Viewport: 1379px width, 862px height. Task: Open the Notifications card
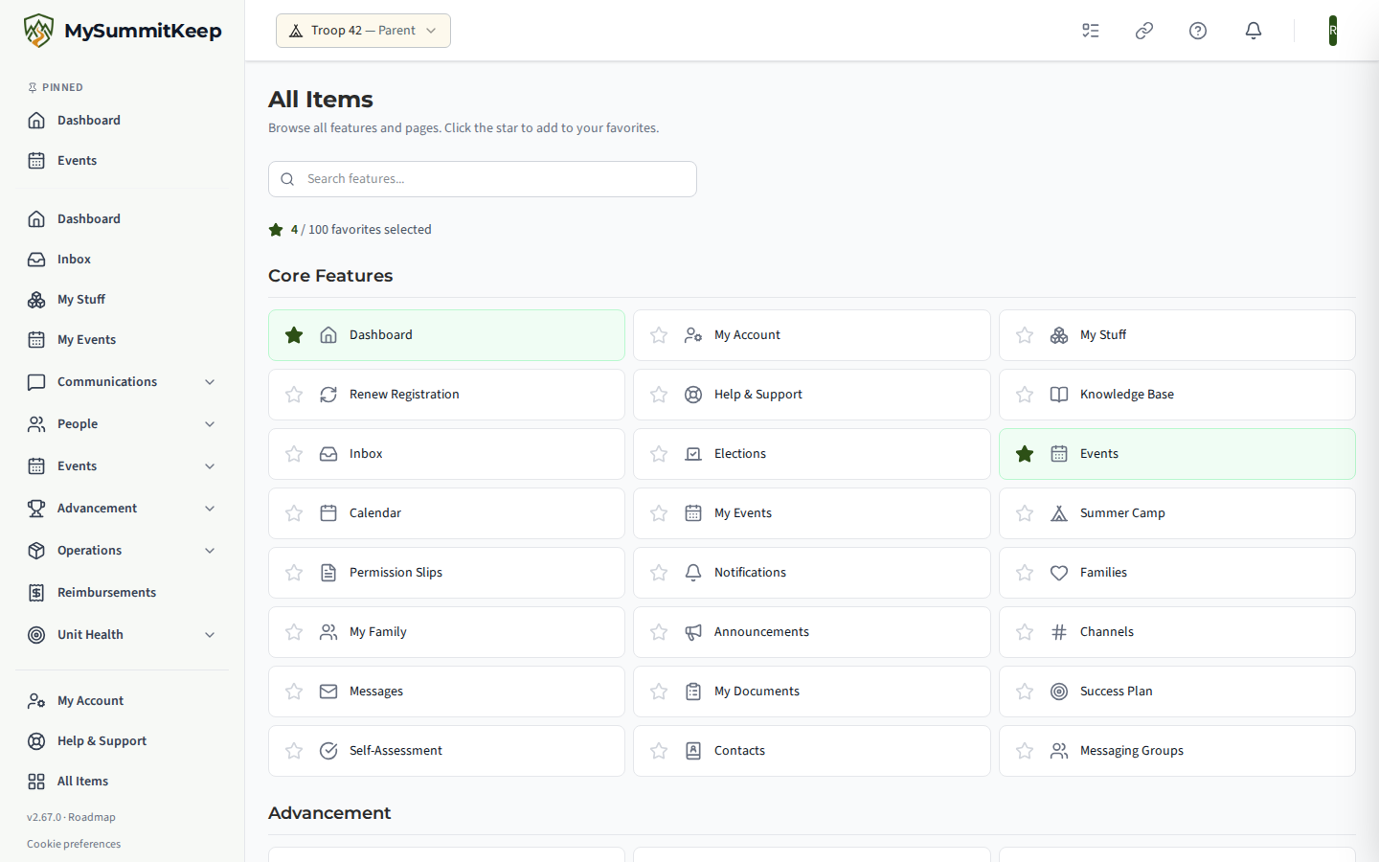pos(811,573)
